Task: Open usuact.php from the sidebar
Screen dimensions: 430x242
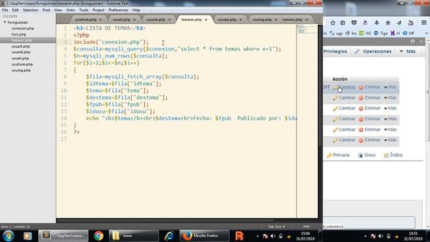Action: 21,46
